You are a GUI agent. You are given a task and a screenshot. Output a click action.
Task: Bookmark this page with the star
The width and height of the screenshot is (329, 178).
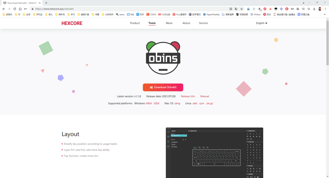point(241,9)
